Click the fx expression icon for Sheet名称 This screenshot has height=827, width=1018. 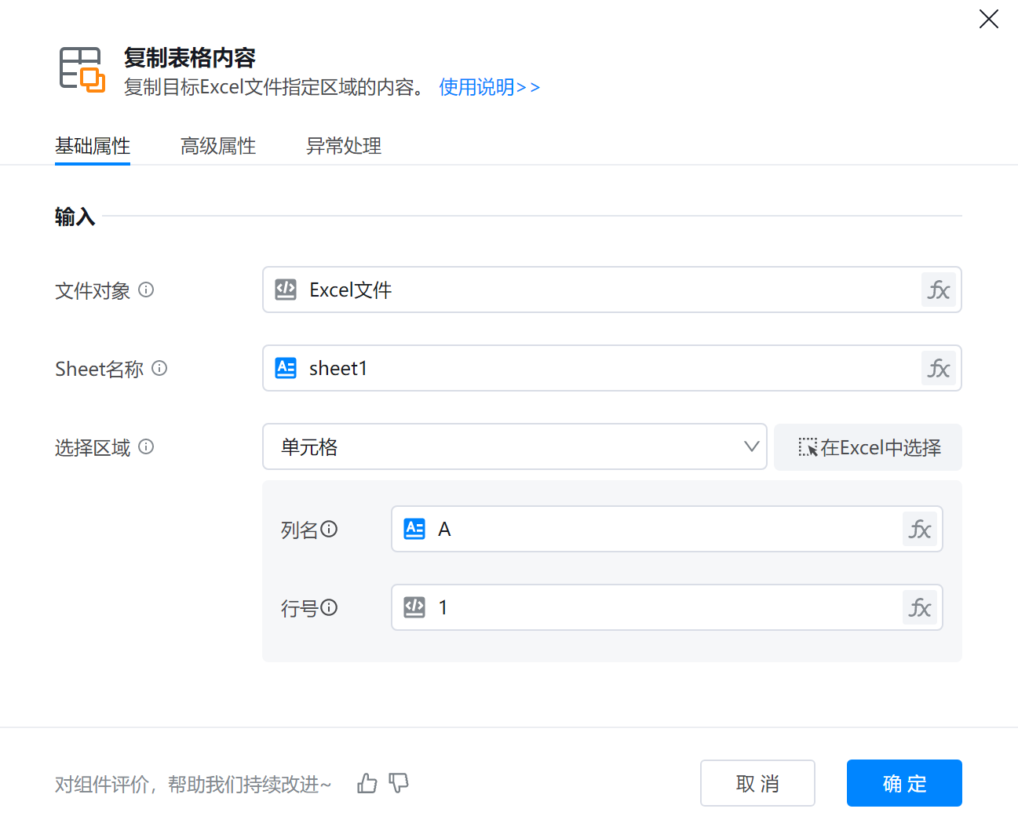click(x=938, y=369)
